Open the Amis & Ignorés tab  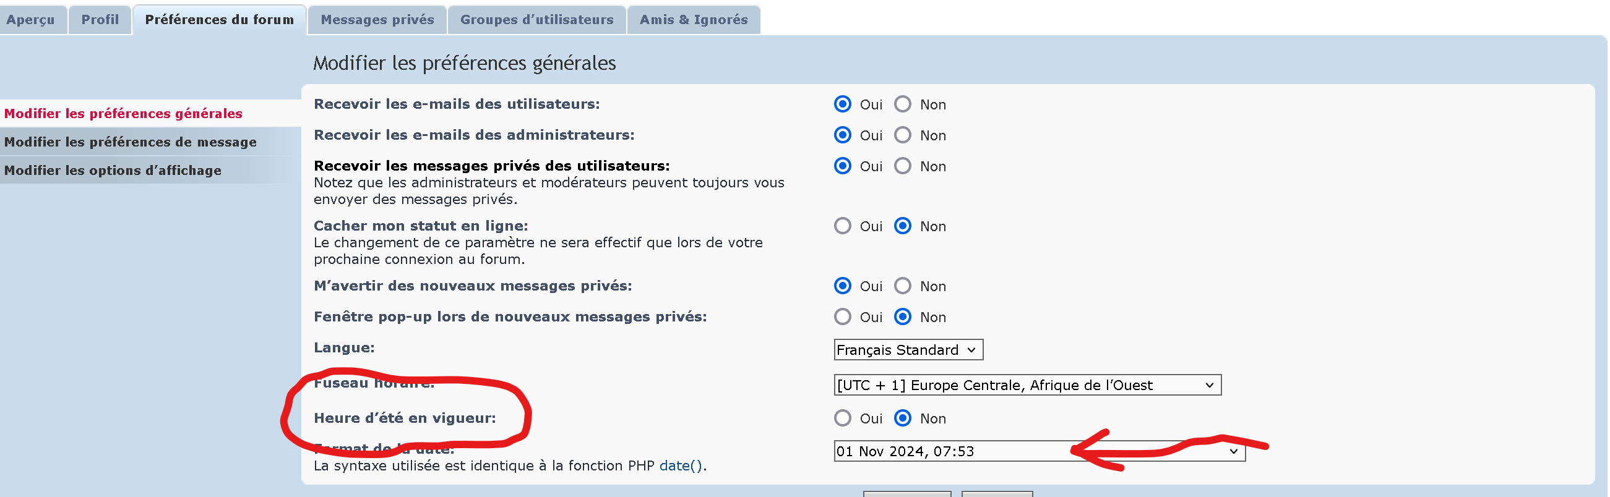click(x=693, y=20)
